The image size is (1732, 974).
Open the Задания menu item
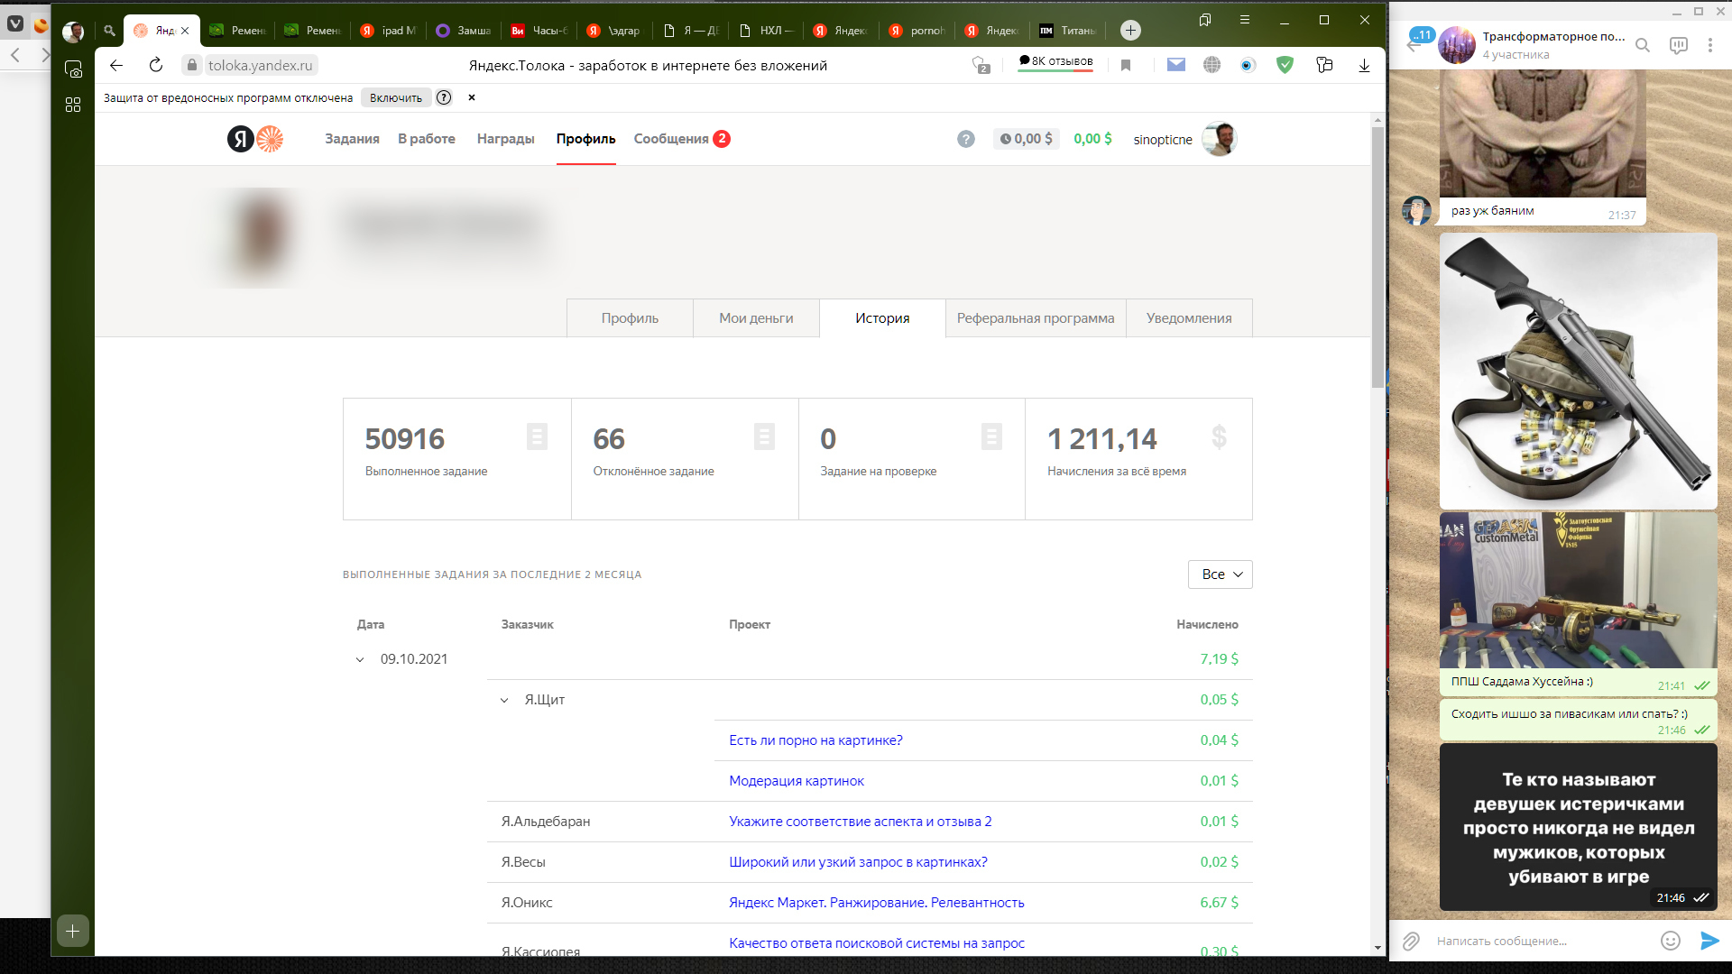coord(352,139)
